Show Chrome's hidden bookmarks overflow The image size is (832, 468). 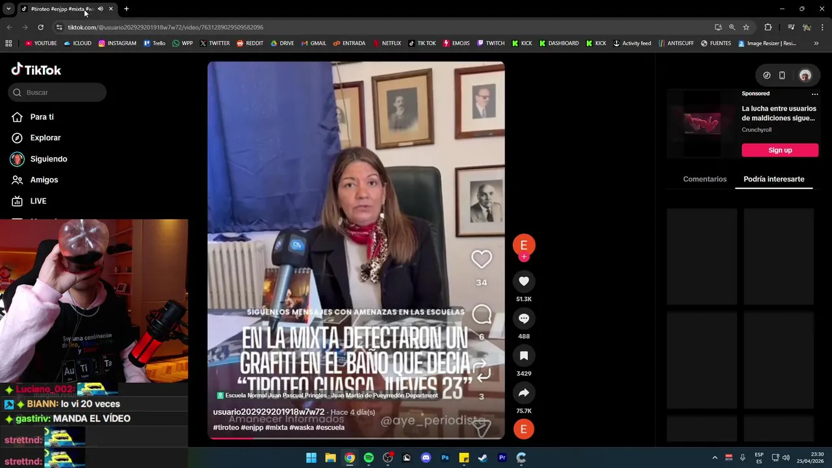coord(816,44)
